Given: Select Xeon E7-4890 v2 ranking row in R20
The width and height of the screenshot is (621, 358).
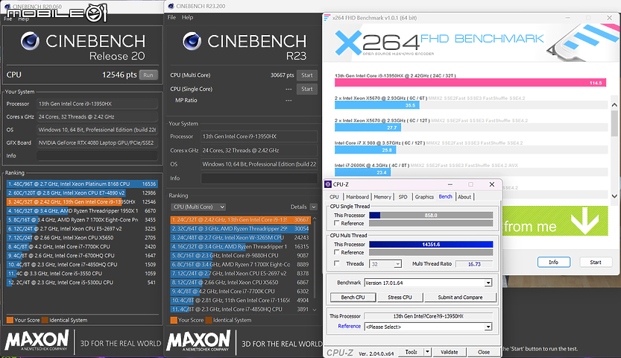Looking at the screenshot, I should click(x=81, y=193).
